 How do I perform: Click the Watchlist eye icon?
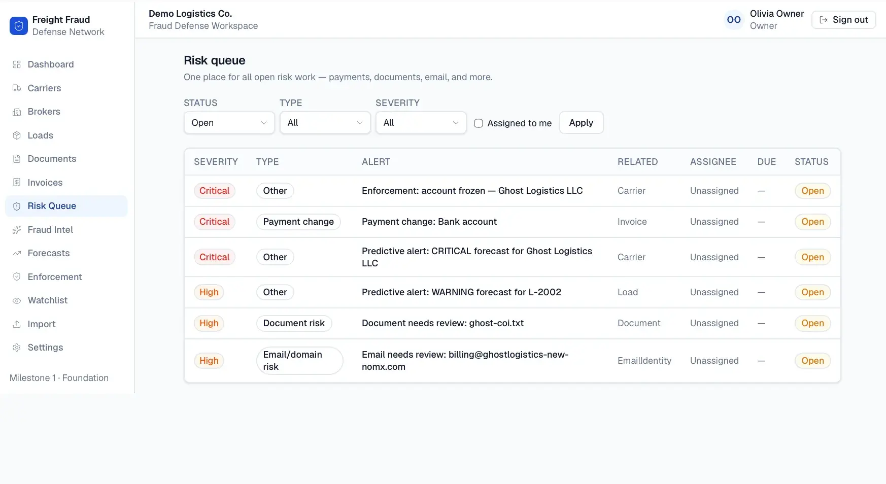pyautogui.click(x=17, y=300)
